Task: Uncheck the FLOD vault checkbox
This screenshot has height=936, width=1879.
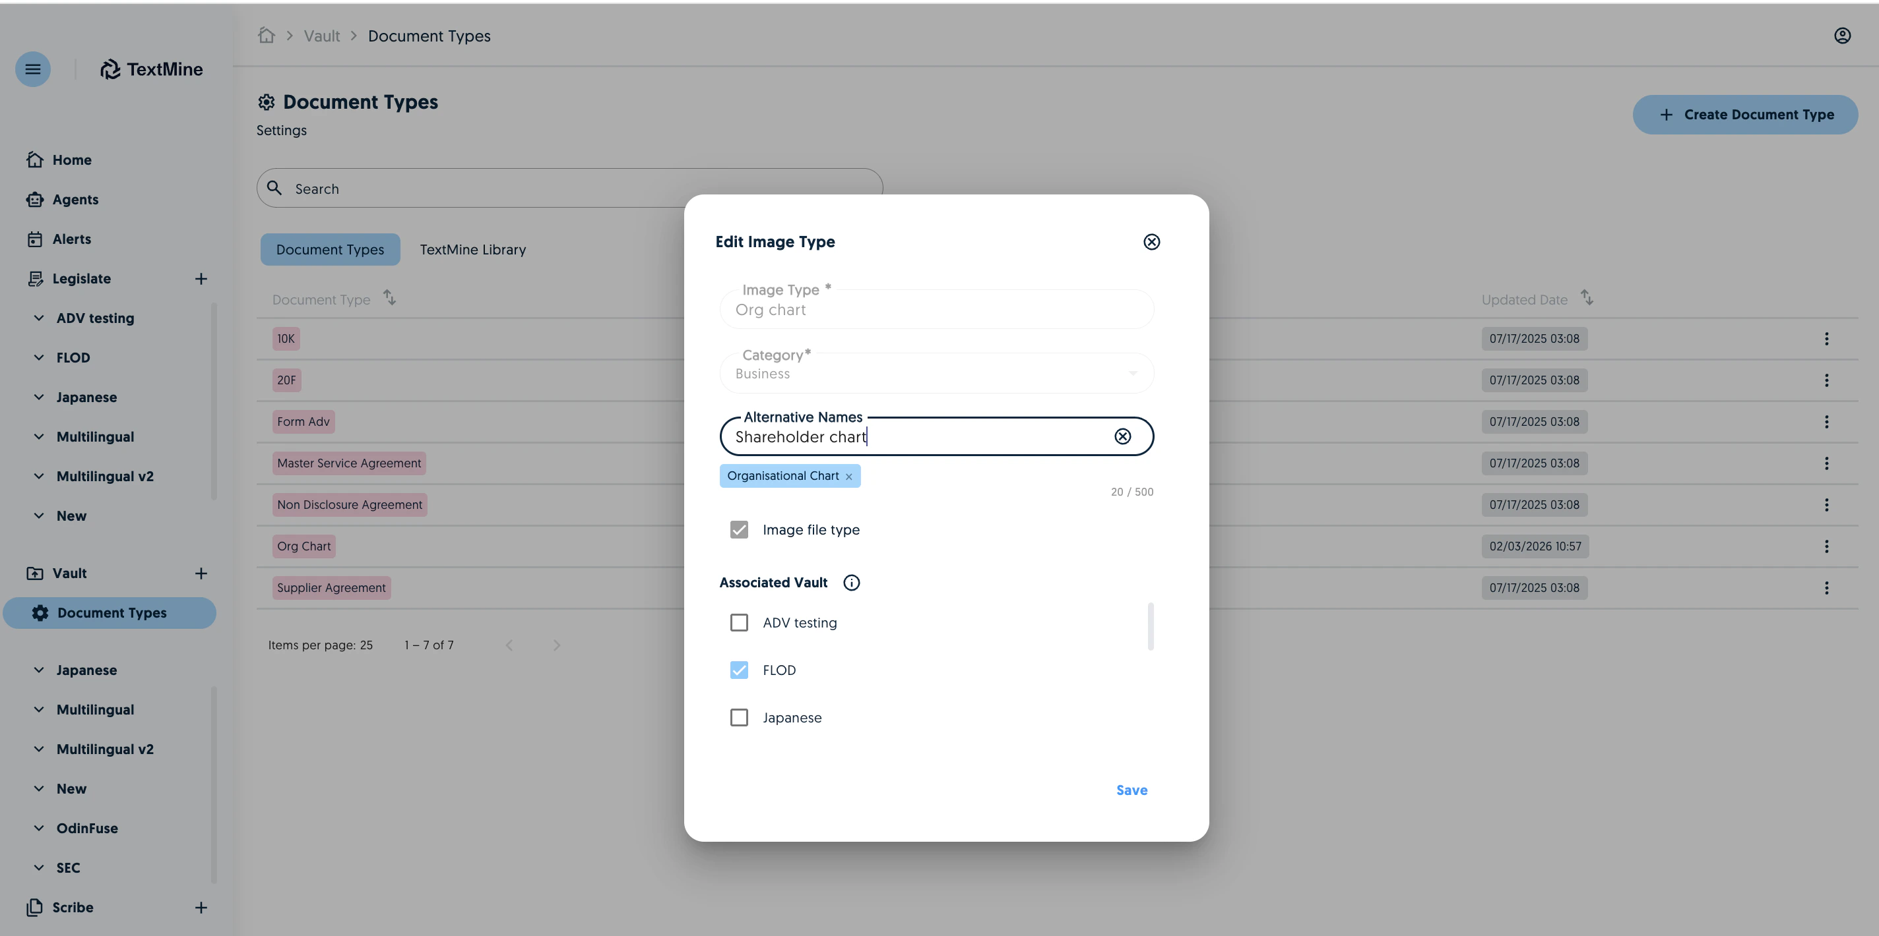Action: [738, 670]
